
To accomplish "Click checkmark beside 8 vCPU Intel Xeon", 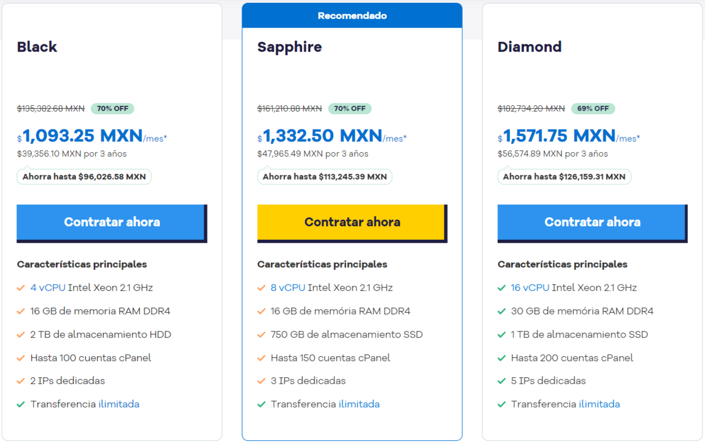I will (261, 288).
